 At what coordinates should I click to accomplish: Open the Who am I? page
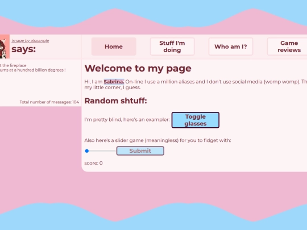(231, 47)
